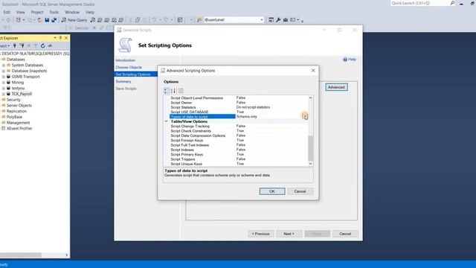Click the wrench Properties icon in toolbar
Screen dimensions: 476x268
click(278, 20)
